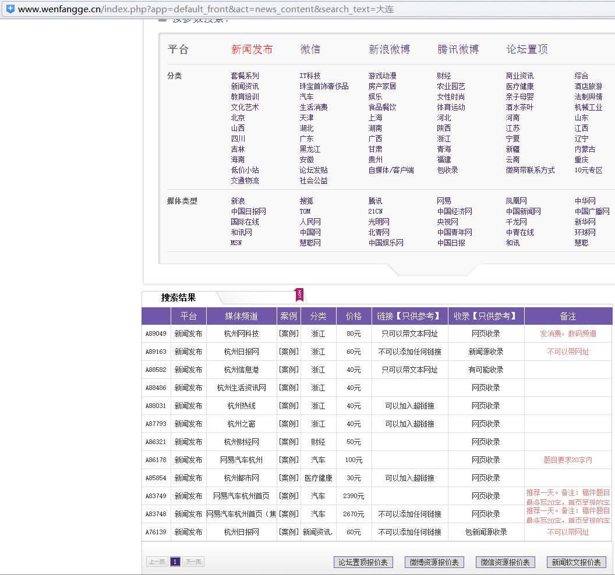Choose media type 中国娱乐网

pyautogui.click(x=386, y=243)
